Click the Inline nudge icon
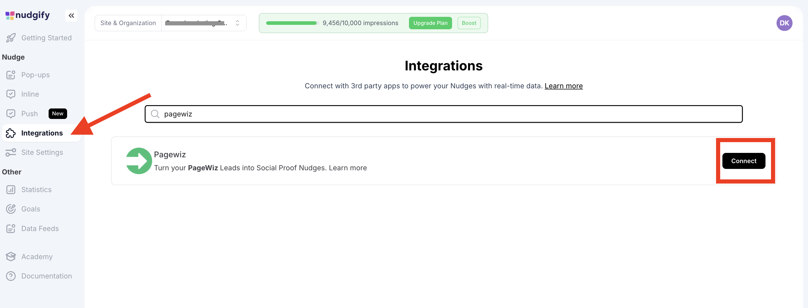Screen dimensions: 808x308 point(11,94)
